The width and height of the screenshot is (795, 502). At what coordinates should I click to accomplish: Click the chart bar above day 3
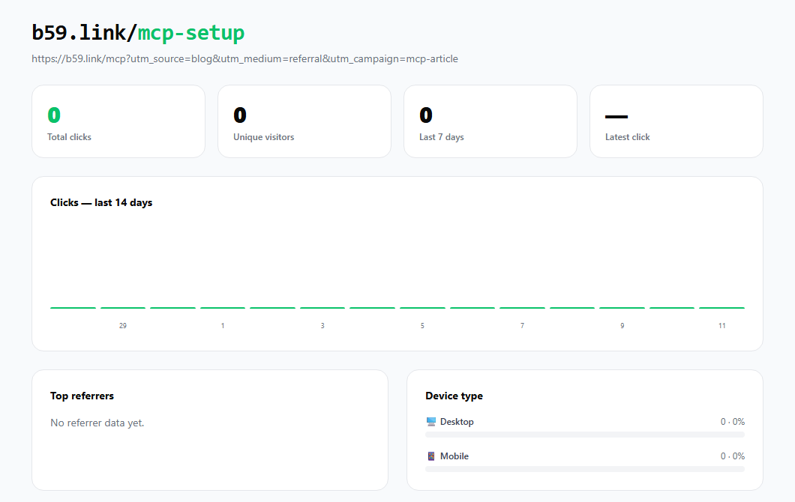click(x=322, y=307)
